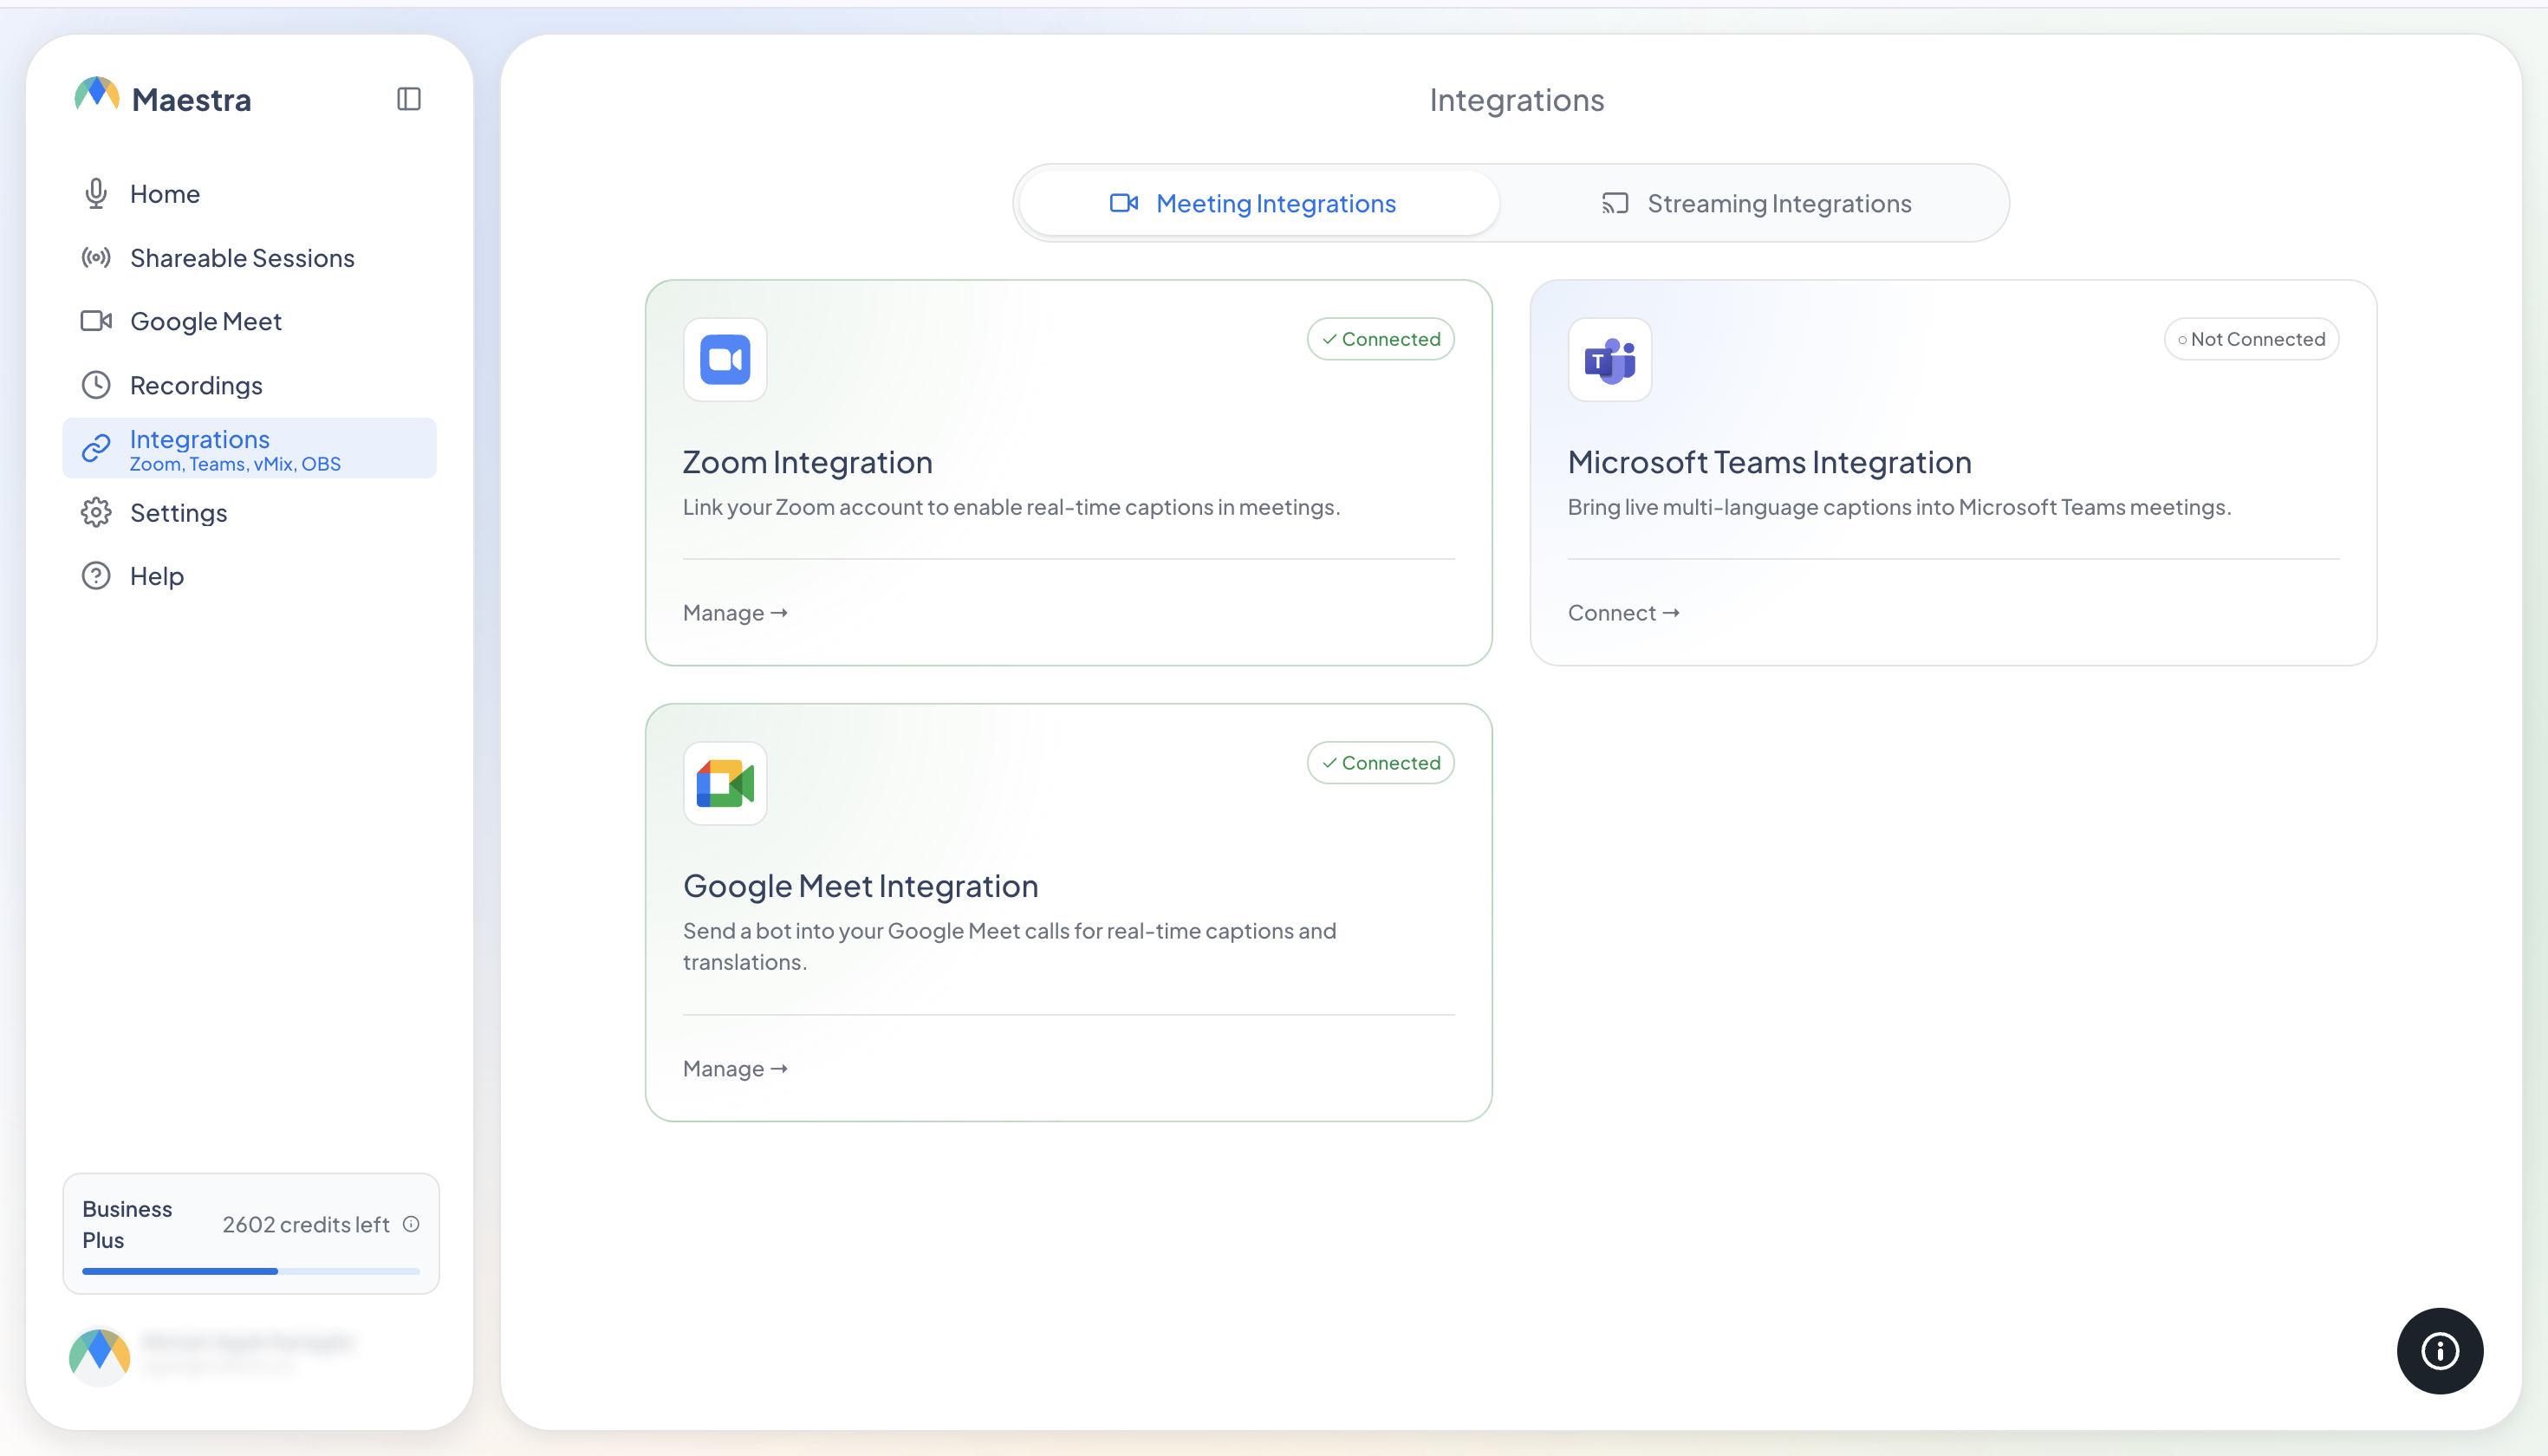Click the Microsoft Teams app logo
The image size is (2548, 1456).
click(x=1610, y=360)
